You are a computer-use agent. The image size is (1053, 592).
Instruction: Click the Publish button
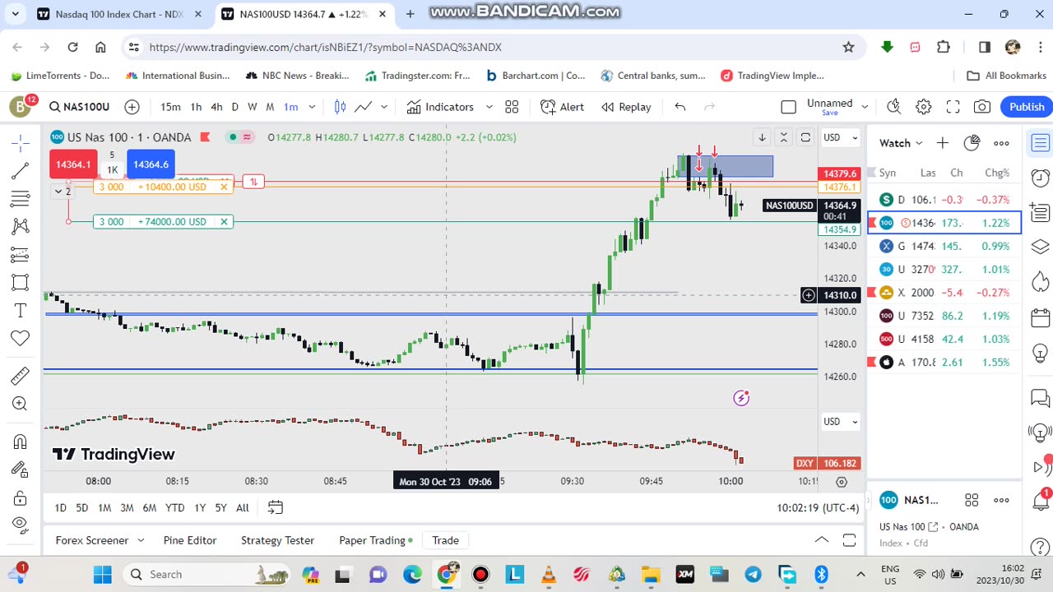click(x=1027, y=107)
